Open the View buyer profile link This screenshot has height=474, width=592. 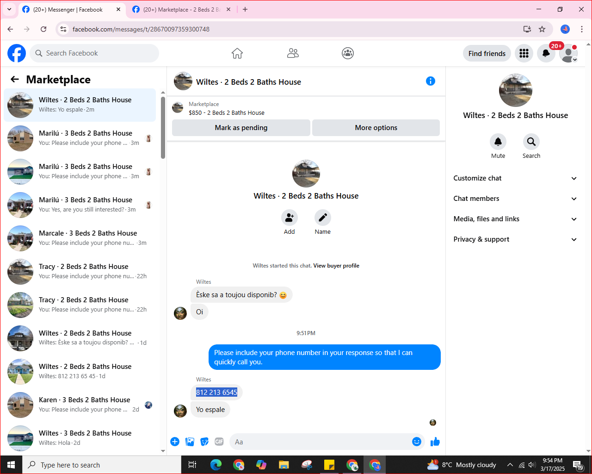[x=336, y=266]
